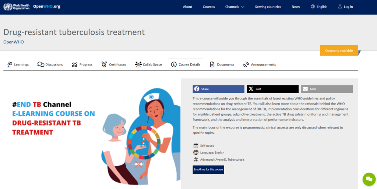Open Serving countries page
The image size is (377, 189).
coord(268,7)
